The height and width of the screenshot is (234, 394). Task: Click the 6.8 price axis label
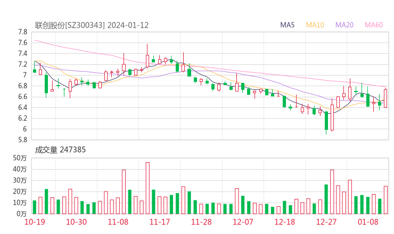(22, 86)
